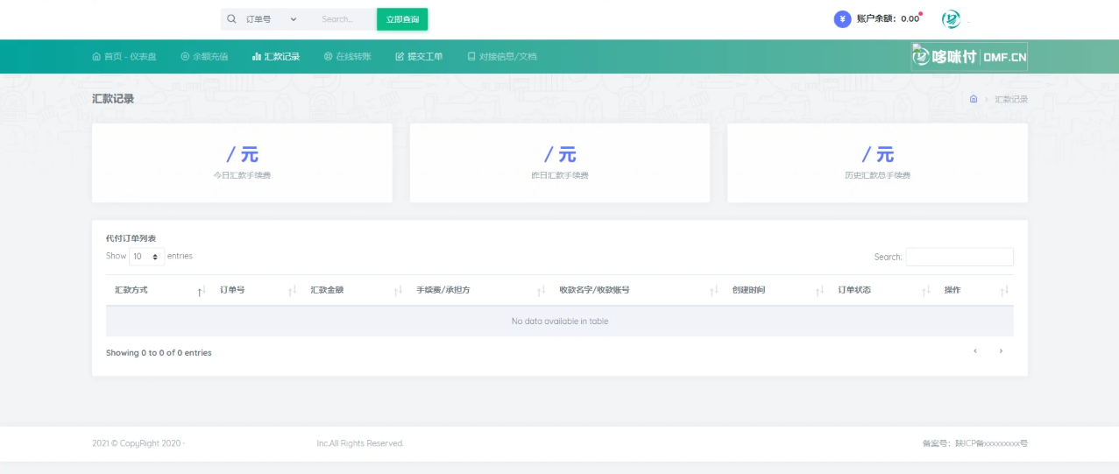Screen dimensions: 1119x474
Task: Open 对接信息/文档 link in navbar
Action: tap(501, 57)
